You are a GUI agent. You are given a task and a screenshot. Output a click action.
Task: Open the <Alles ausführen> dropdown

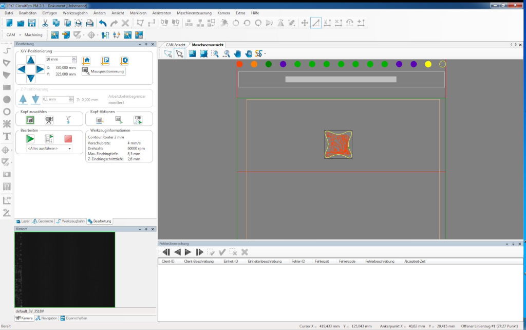[x=49, y=149]
